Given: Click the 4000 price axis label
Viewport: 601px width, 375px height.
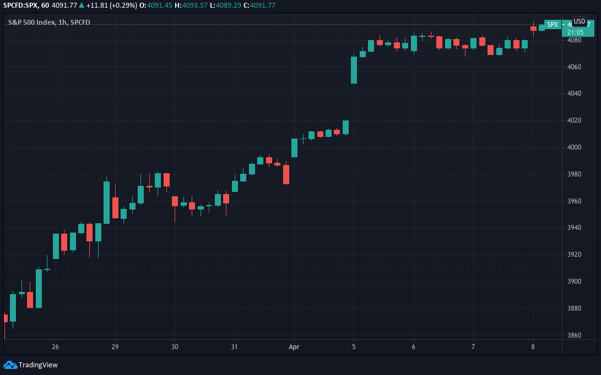Looking at the screenshot, I should pyautogui.click(x=574, y=147).
